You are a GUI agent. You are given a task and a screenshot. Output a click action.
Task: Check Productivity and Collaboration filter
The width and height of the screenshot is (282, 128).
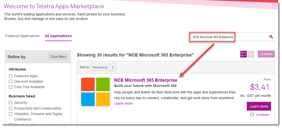pyautogui.click(x=11, y=108)
